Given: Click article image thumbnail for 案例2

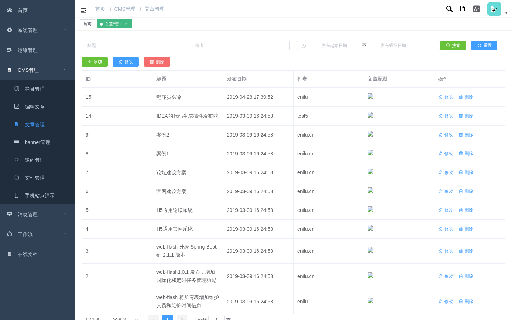Looking at the screenshot, I should pyautogui.click(x=370, y=134).
